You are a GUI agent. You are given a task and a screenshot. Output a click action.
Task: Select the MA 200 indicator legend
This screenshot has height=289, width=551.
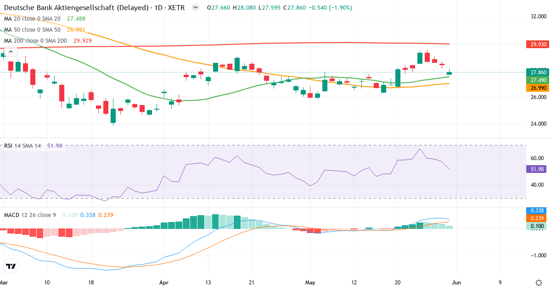pos(35,41)
